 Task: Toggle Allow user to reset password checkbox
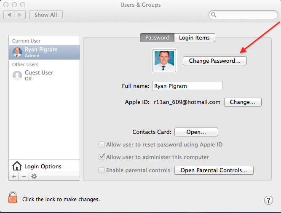click(x=102, y=144)
